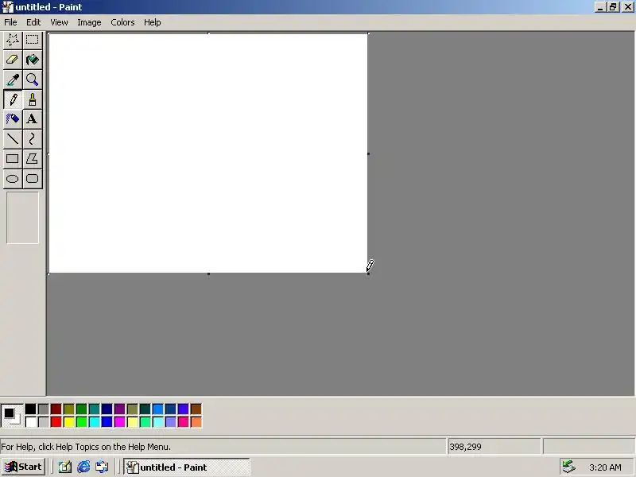Choose the white palette swatch
This screenshot has height=477, width=636.
(x=30, y=422)
